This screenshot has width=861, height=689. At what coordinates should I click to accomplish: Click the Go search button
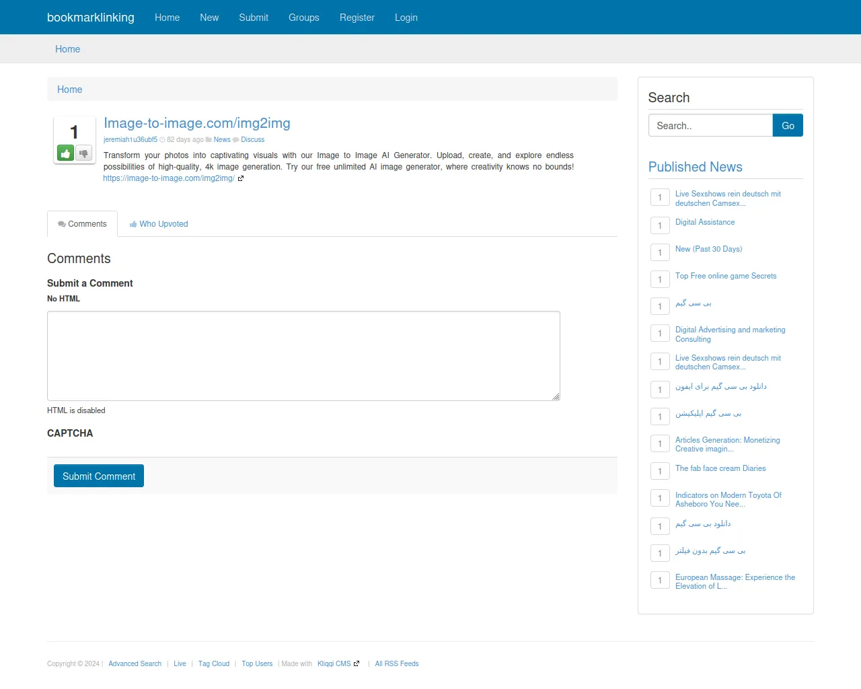[788, 126]
